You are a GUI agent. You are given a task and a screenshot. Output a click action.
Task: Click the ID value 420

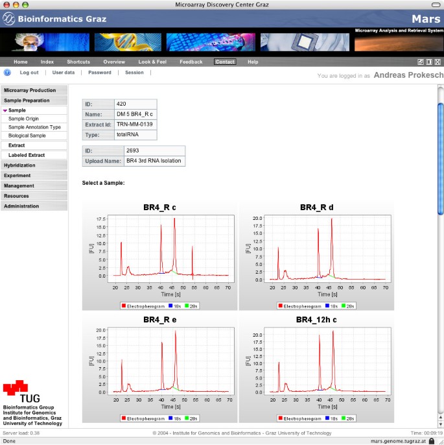click(121, 104)
